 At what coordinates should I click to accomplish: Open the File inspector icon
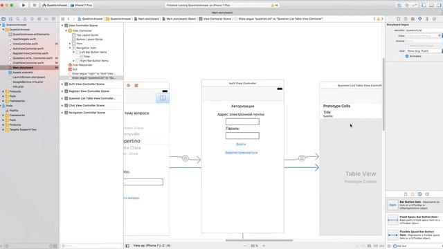coord(399,19)
